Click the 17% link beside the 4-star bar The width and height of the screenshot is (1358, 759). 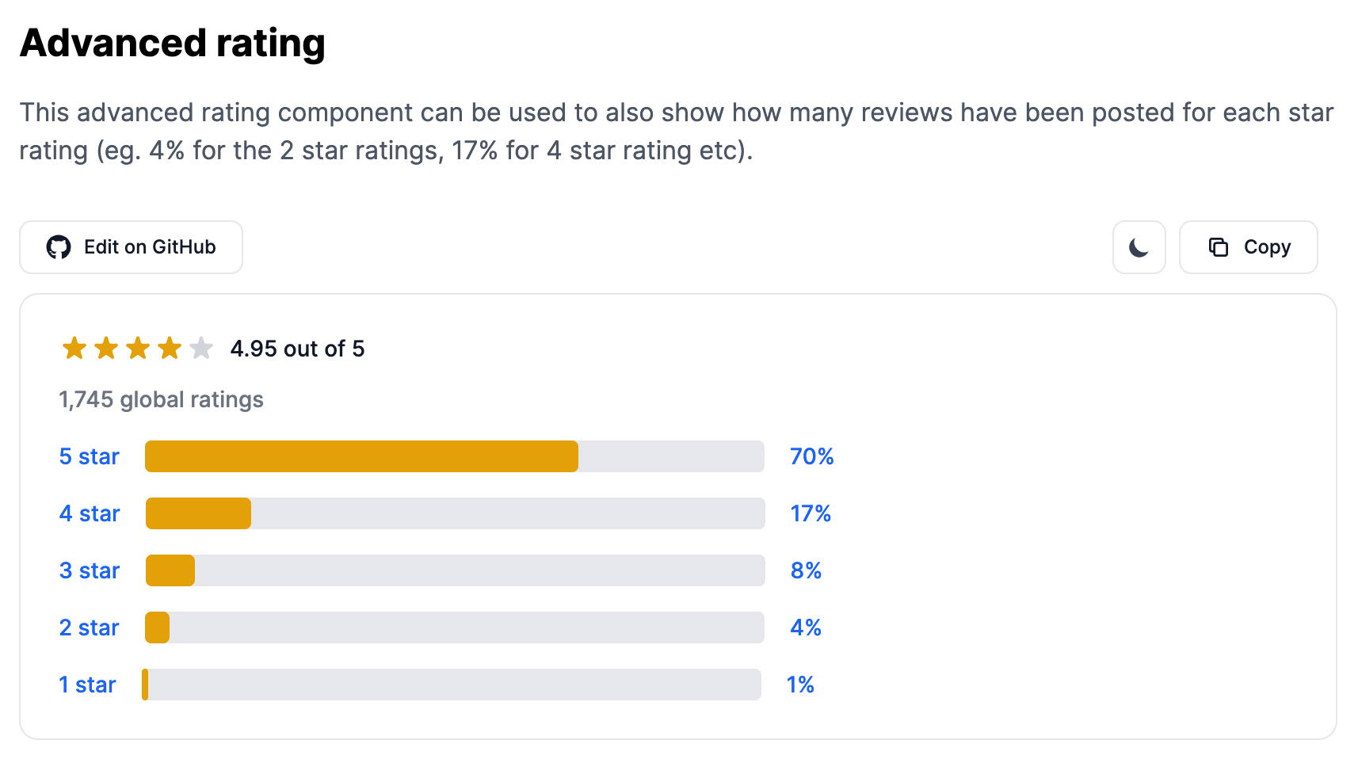[x=808, y=513]
